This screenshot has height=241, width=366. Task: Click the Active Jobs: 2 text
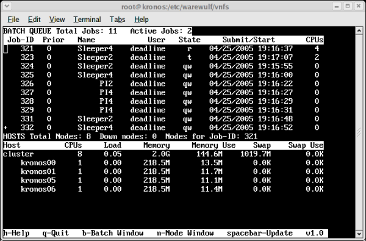(x=161, y=31)
